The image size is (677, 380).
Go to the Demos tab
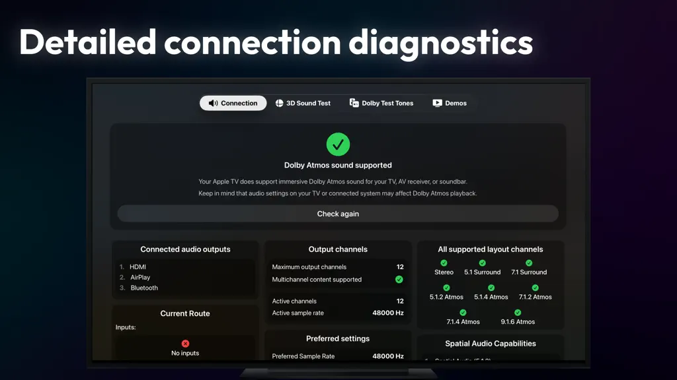coord(450,103)
